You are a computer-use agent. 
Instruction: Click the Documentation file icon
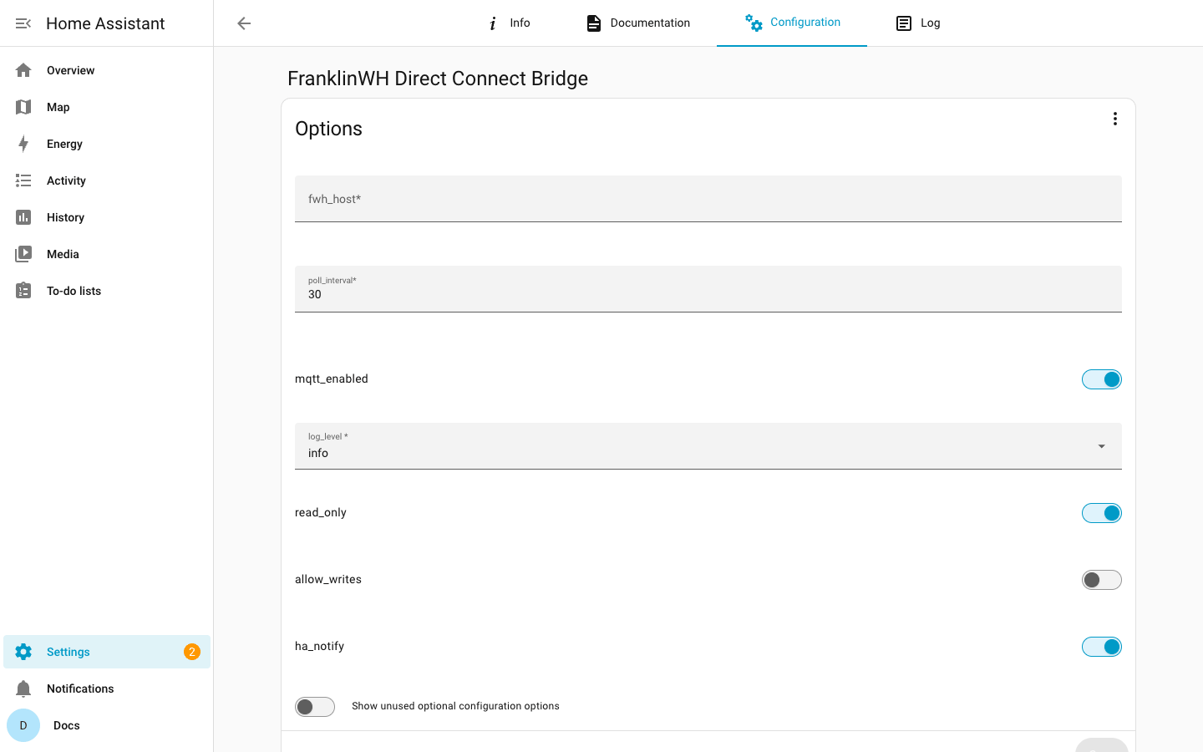tap(594, 23)
